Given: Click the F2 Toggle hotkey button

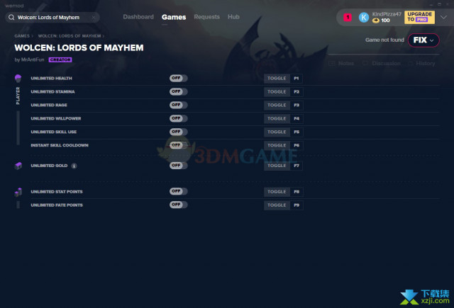Looking at the screenshot, I should pos(283,91).
